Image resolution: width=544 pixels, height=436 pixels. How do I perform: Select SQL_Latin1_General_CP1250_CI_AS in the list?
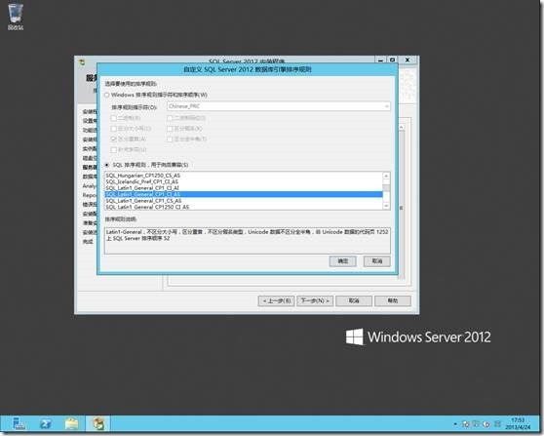pos(244,207)
